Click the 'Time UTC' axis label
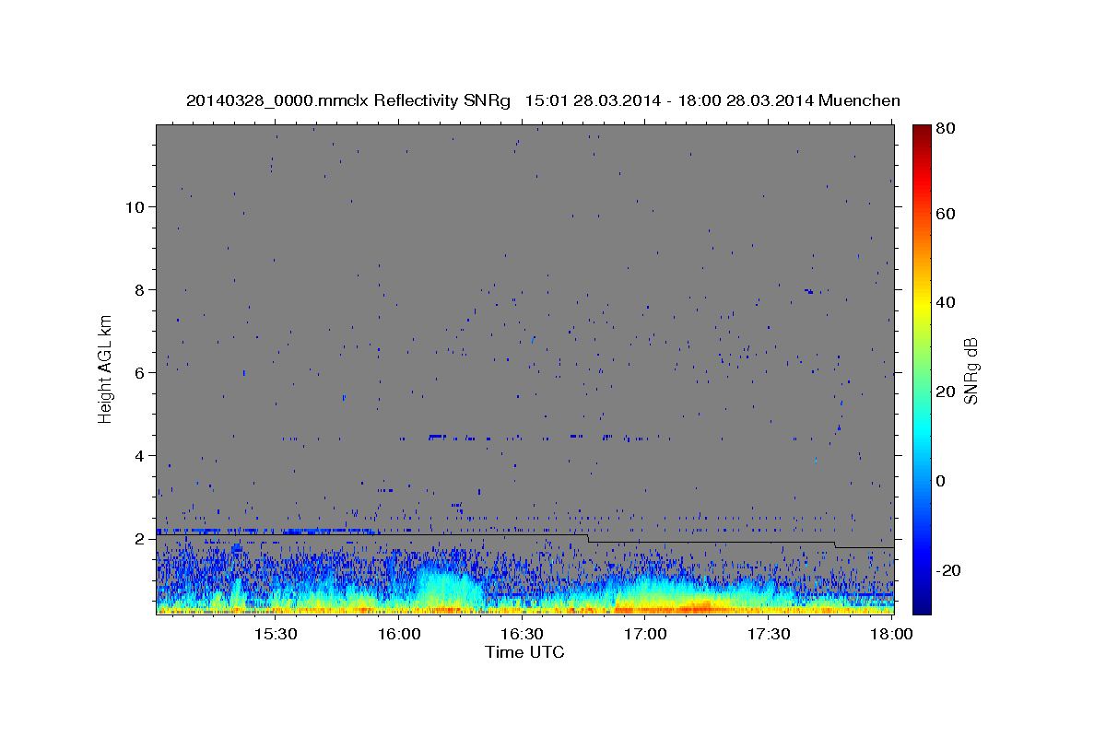This screenshot has width=1106, height=737. 524,652
